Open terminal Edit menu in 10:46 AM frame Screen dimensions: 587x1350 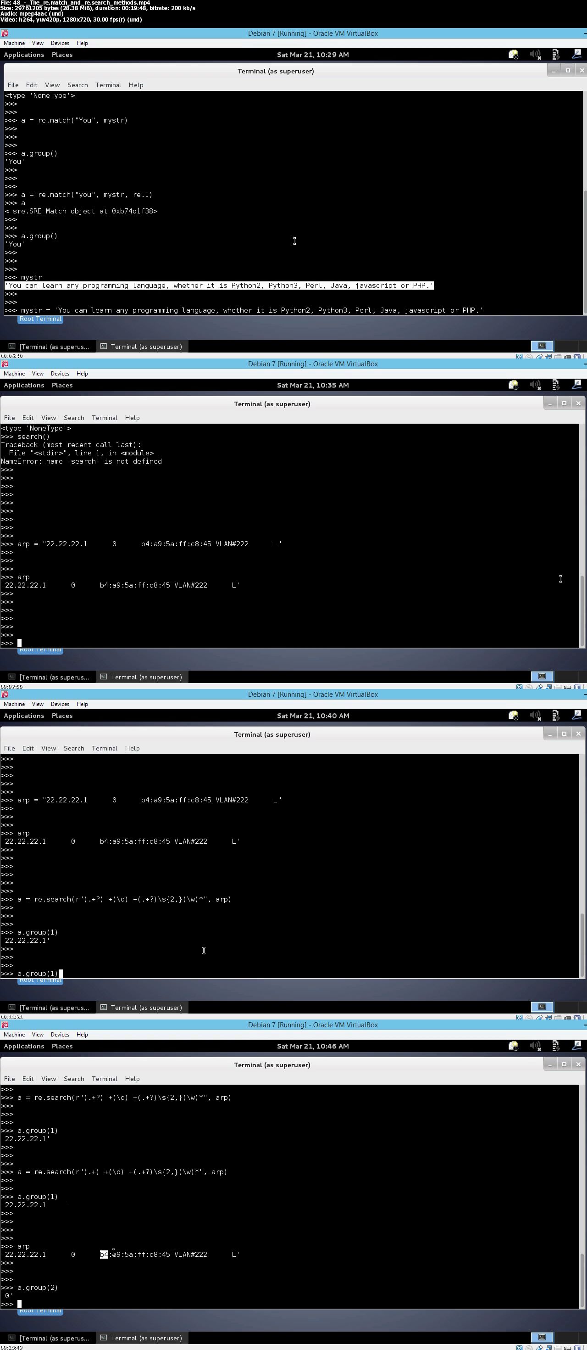28,1079
